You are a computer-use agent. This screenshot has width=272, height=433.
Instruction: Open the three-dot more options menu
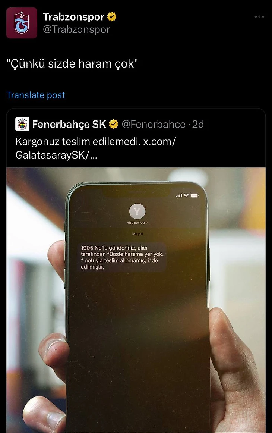coord(259,16)
